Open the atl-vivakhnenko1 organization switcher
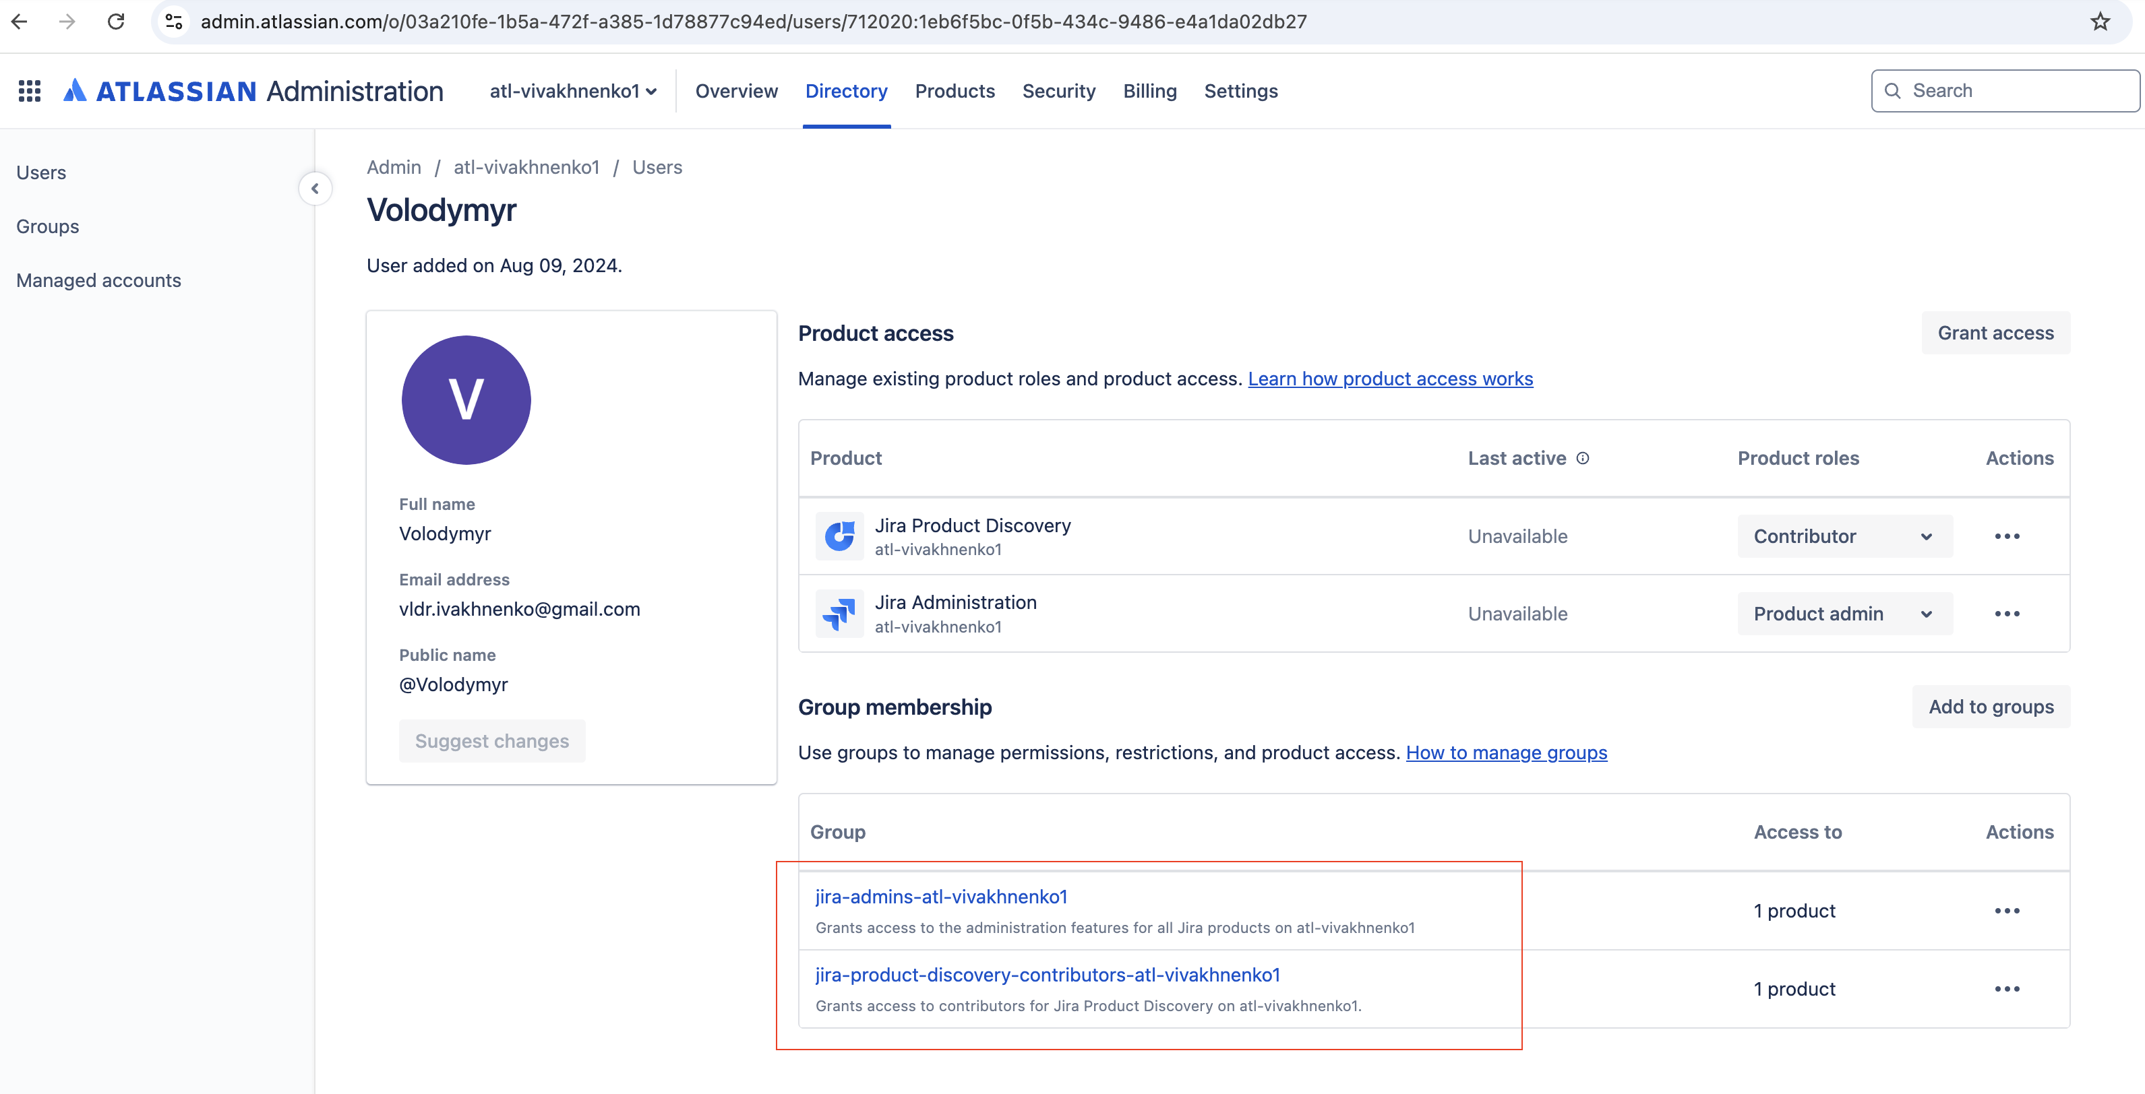2145x1094 pixels. click(573, 91)
